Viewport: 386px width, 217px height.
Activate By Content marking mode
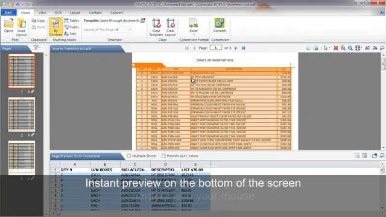(56, 27)
